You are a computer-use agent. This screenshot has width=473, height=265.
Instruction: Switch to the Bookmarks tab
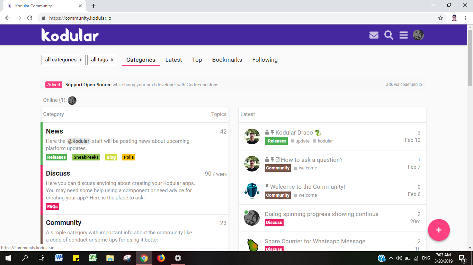pyautogui.click(x=227, y=60)
